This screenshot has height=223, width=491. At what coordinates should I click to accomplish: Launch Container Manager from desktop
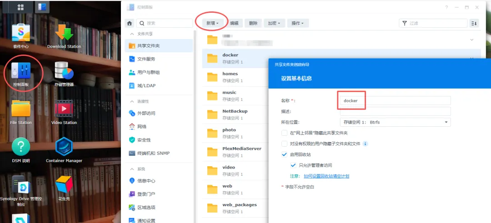(64, 150)
